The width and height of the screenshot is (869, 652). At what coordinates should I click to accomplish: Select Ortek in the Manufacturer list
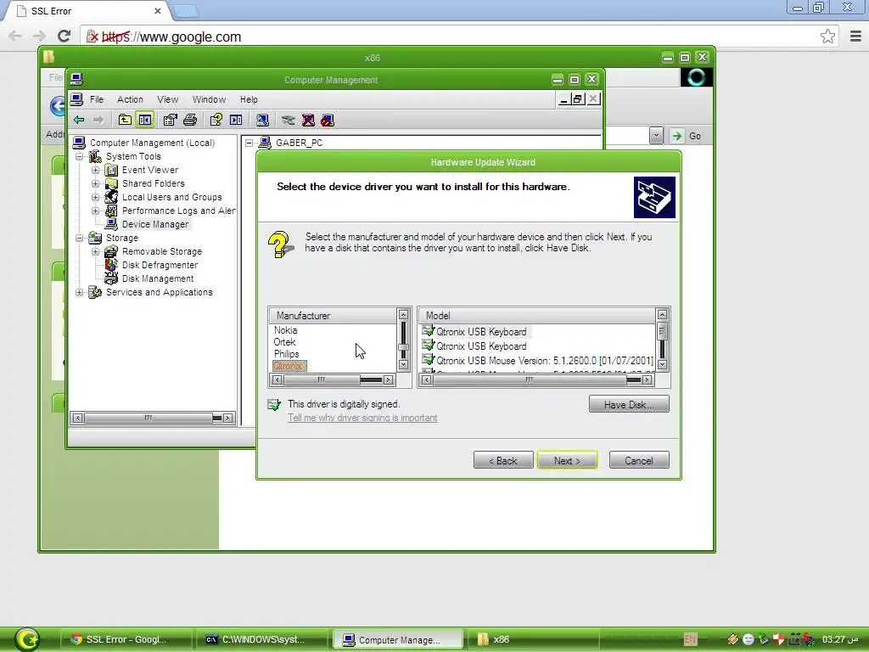pyautogui.click(x=284, y=342)
